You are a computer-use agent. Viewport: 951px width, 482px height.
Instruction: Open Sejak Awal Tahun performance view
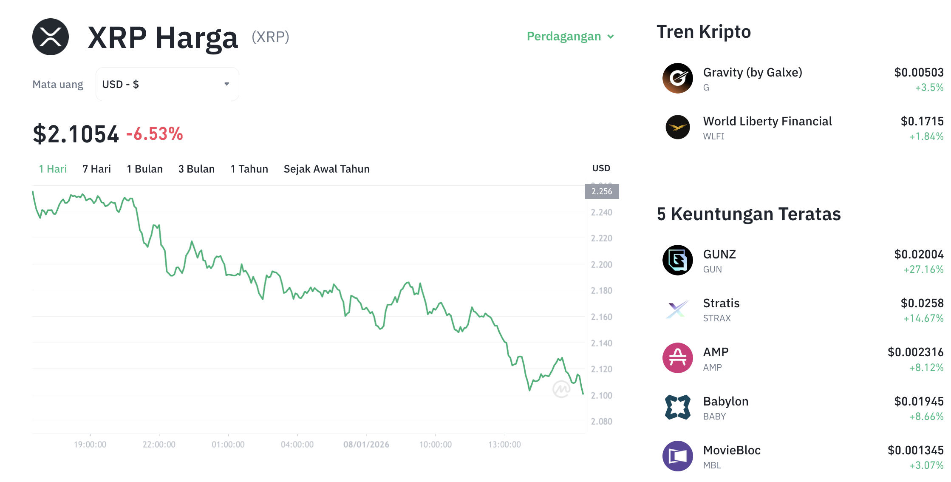point(326,169)
